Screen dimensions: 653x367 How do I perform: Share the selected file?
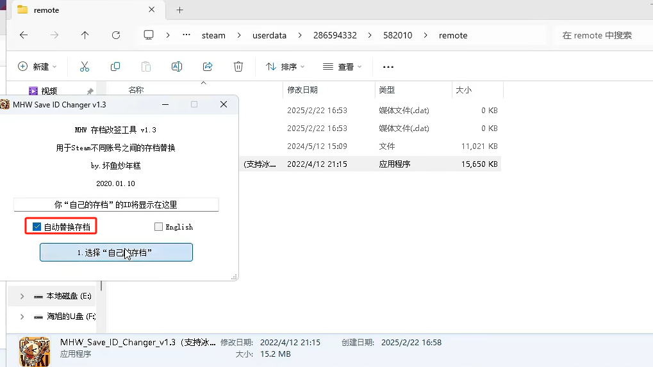tap(208, 66)
